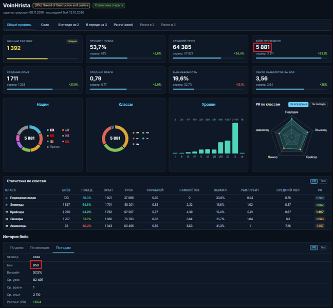Click the Статистика открыта badge

109,6
